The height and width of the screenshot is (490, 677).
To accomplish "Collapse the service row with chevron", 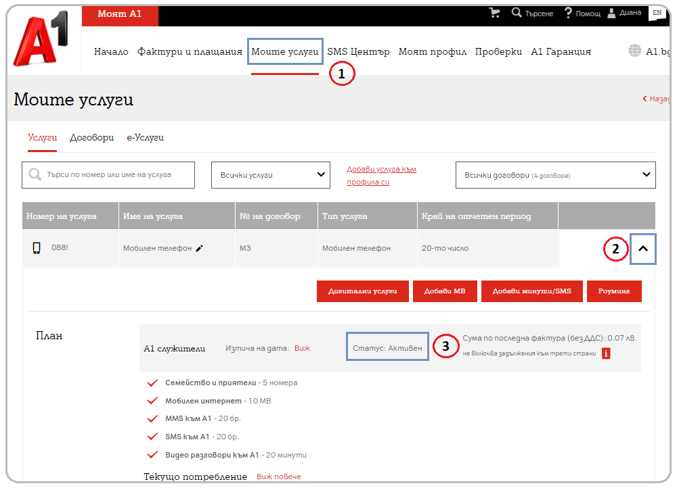I will [643, 249].
